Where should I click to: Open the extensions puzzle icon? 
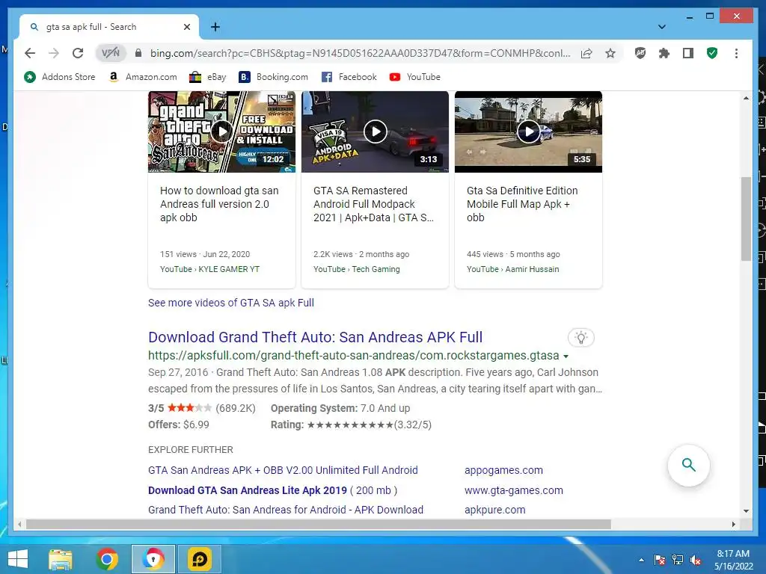(x=664, y=53)
